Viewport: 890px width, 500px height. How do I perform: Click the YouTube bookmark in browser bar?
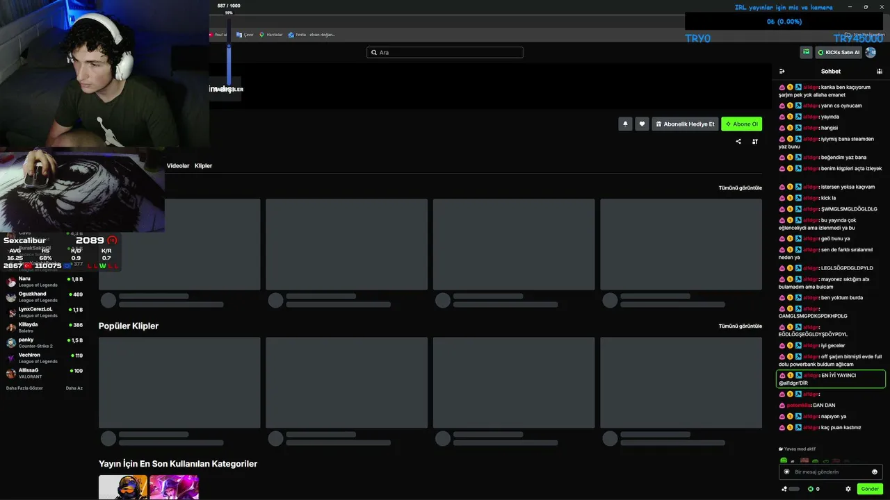click(x=218, y=35)
